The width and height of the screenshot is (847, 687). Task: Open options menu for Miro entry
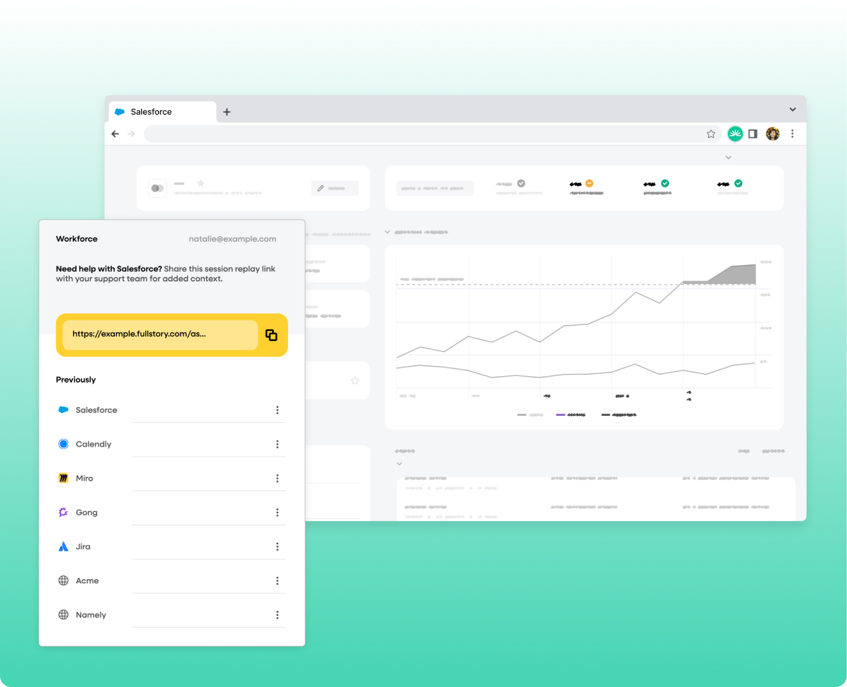coord(277,478)
